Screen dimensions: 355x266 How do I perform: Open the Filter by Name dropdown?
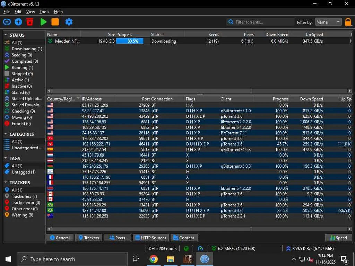pyautogui.click(x=328, y=22)
